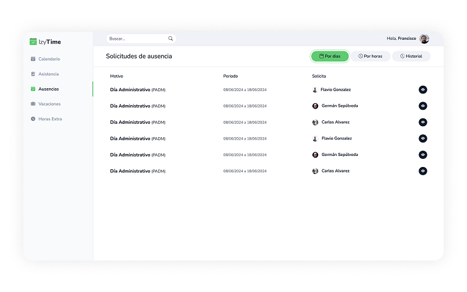This screenshot has height=292, width=467.
Task: Click the Calendario sidebar icon
Action: tap(33, 59)
